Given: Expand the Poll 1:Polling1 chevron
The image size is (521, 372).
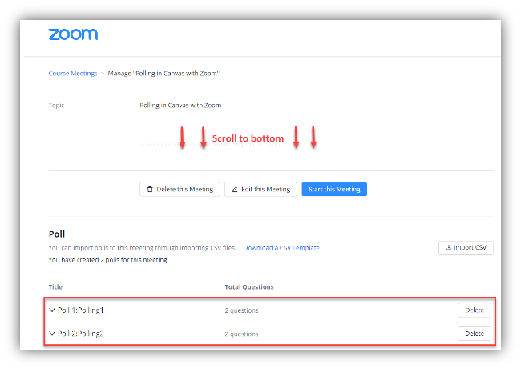Looking at the screenshot, I should [52, 310].
